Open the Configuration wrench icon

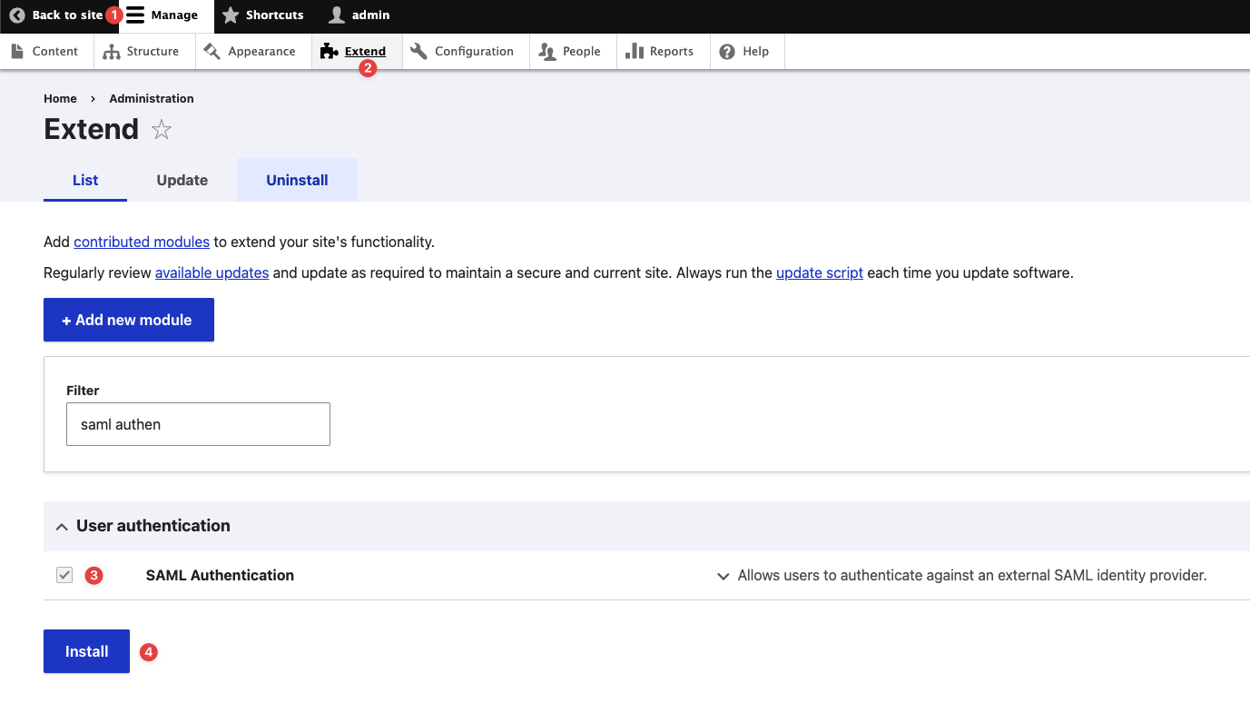418,51
